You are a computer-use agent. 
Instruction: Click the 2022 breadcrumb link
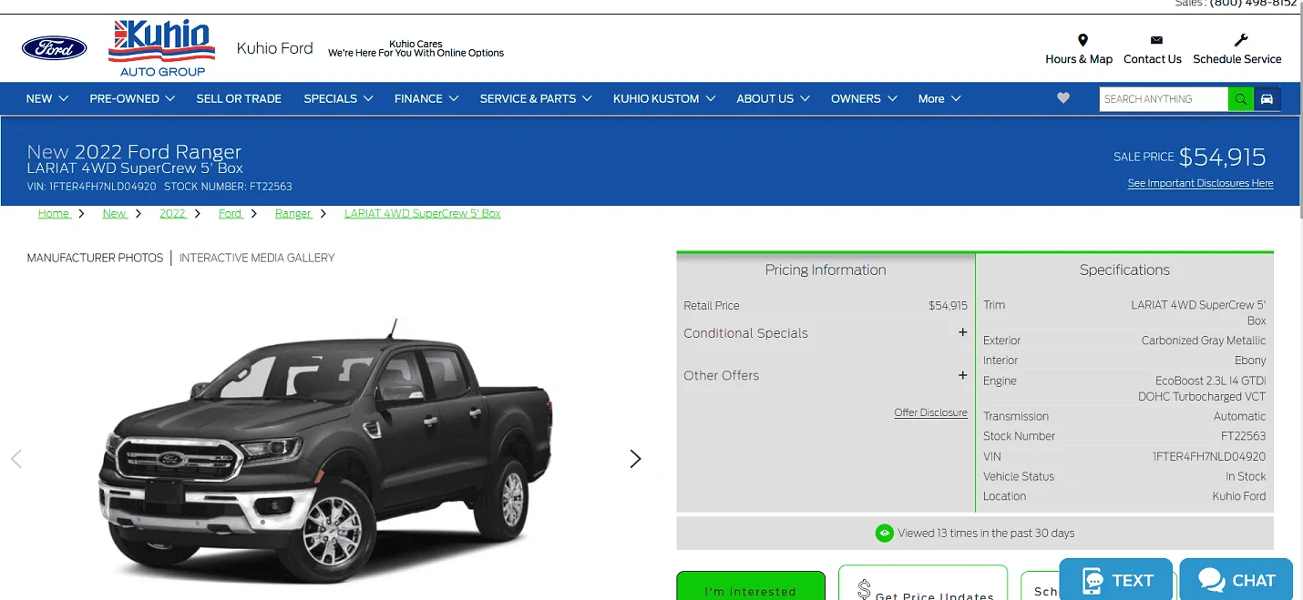(172, 213)
